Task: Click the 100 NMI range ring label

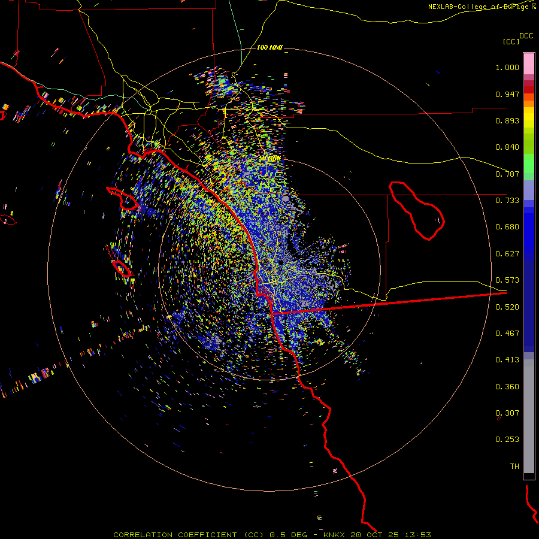Action: (x=269, y=47)
